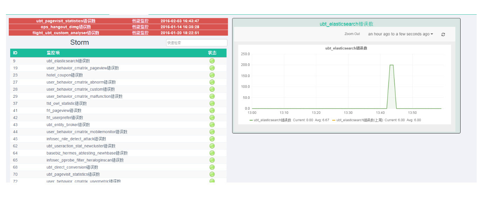Click status indicator of frt_pageview row

(x=212, y=110)
